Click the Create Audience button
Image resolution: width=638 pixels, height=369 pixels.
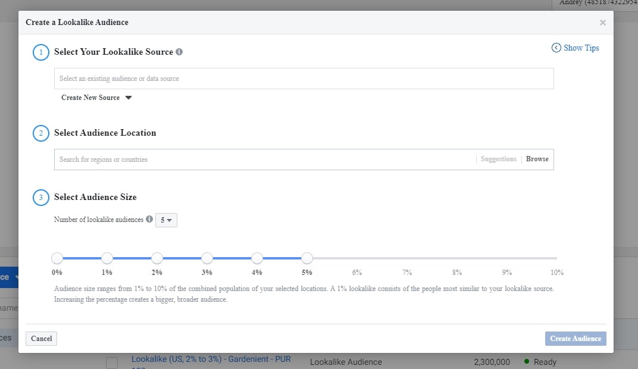pyautogui.click(x=575, y=339)
